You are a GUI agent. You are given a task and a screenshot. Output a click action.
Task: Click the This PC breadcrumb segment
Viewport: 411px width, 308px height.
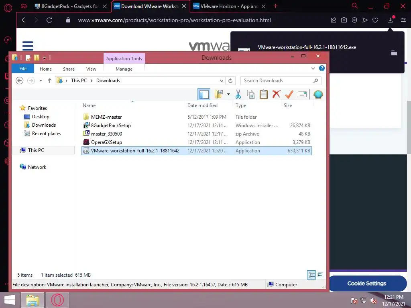pos(79,81)
